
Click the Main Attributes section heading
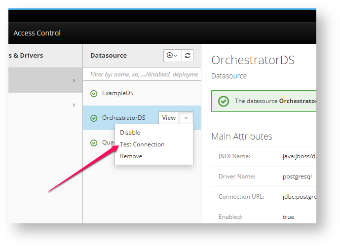(x=242, y=136)
